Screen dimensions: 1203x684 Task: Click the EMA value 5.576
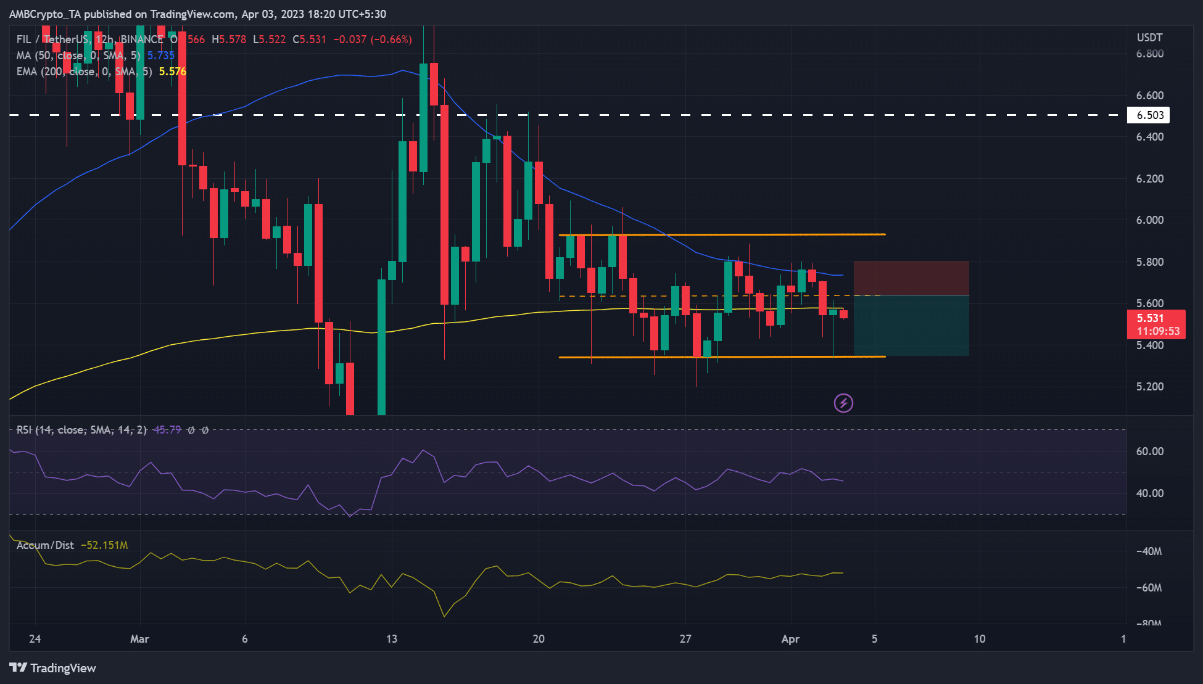tap(173, 72)
